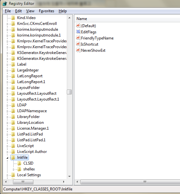
Task: Click the tree pane vertical scrollbar thumb
Action: pyautogui.click(x=69, y=92)
